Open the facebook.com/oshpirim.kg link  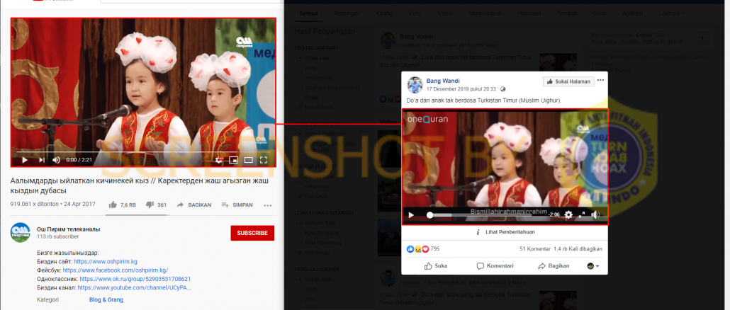(x=116, y=270)
